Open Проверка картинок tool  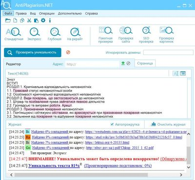tap(166, 35)
